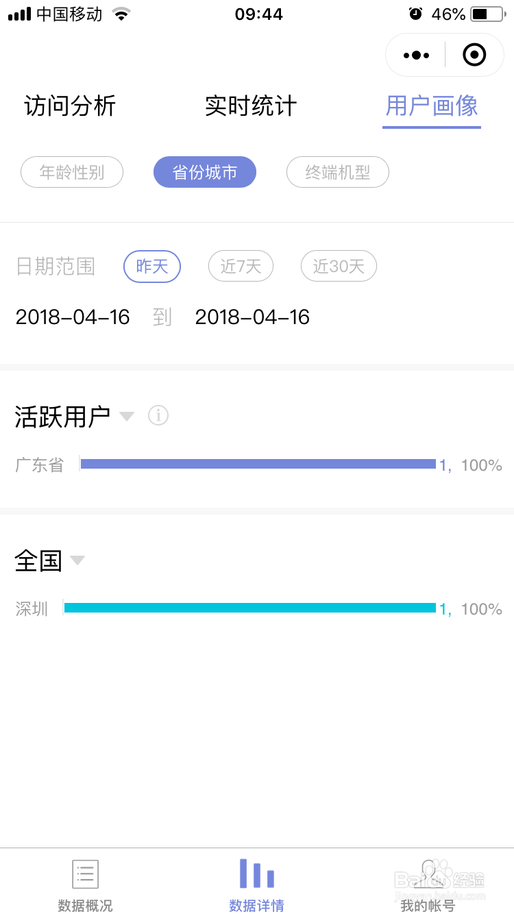Pick the end date after 到
The width and height of the screenshot is (514, 914).
point(252,317)
